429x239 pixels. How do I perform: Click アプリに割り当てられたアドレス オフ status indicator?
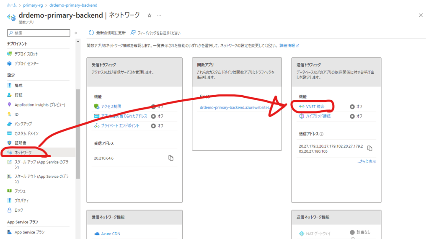(158, 116)
